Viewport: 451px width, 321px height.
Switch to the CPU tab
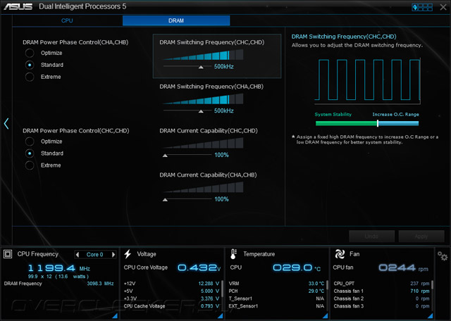coord(67,20)
